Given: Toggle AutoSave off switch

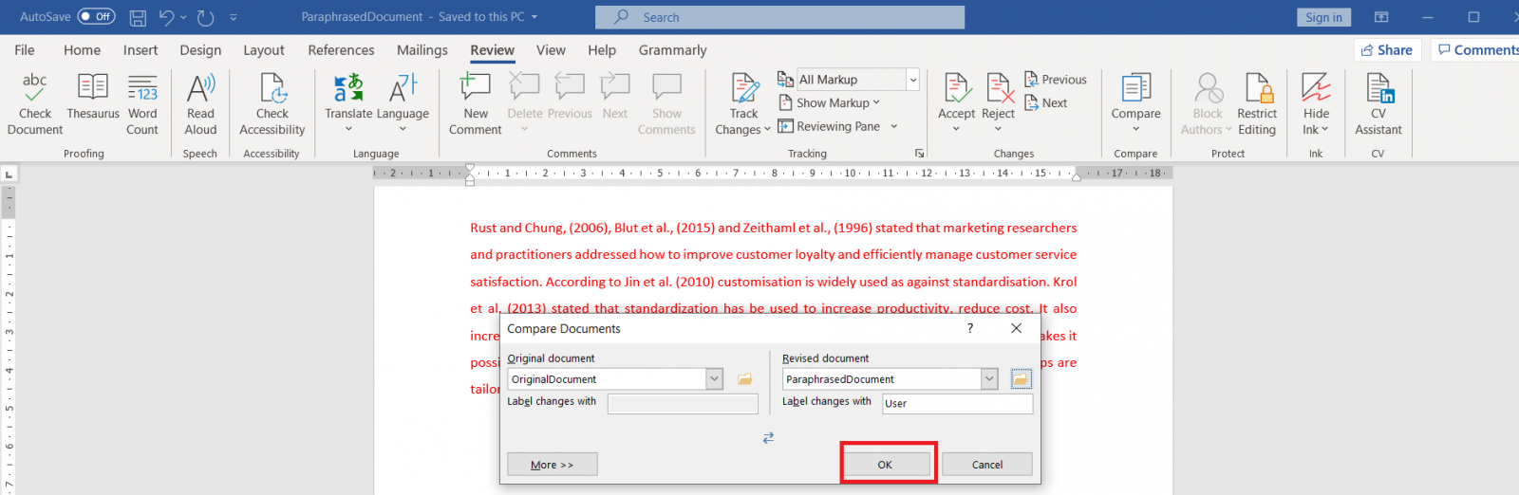Looking at the screenshot, I should (96, 17).
